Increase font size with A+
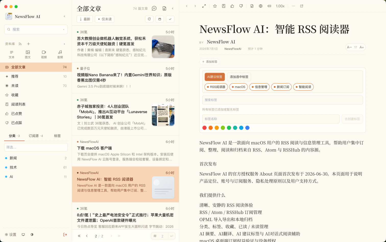 point(362,47)
